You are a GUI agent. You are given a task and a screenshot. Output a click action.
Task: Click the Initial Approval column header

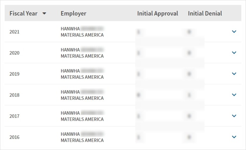click(x=158, y=13)
